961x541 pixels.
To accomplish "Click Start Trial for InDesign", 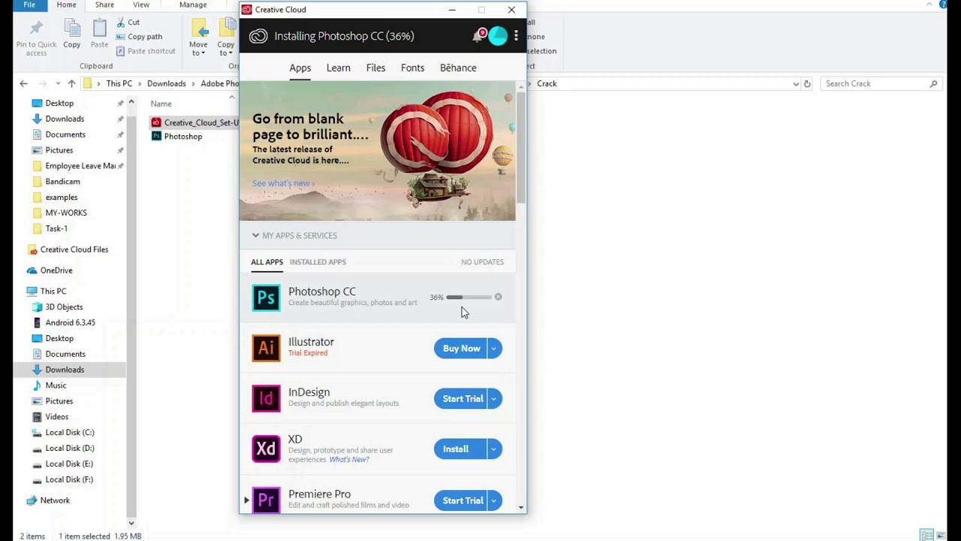I will tap(461, 398).
